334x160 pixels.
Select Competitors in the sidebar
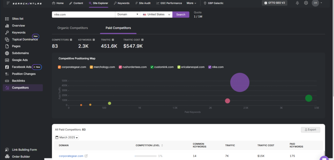23,88
